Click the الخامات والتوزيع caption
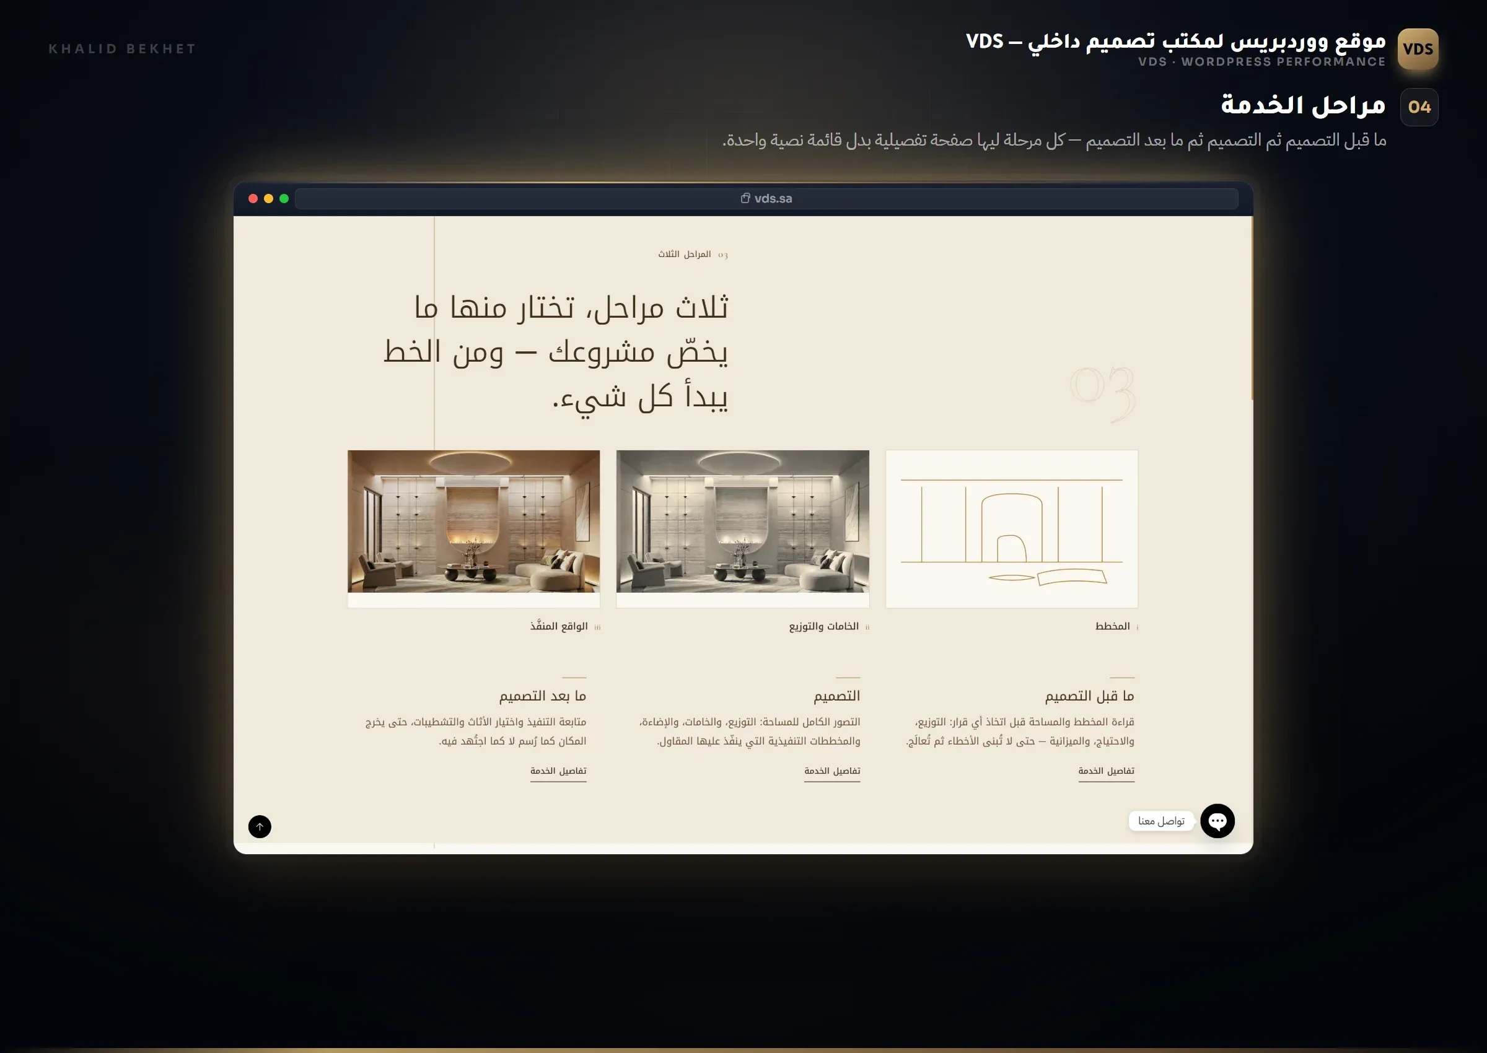Viewport: 1487px width, 1053px height. [x=823, y=626]
